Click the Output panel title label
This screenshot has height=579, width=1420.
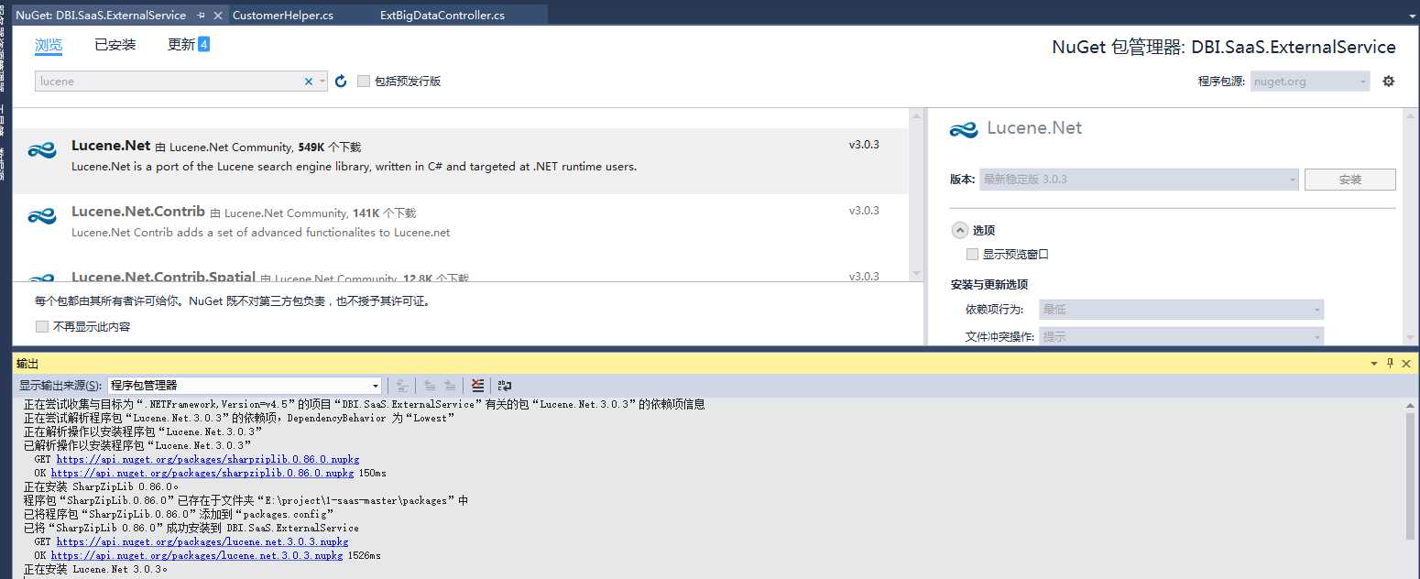coord(27,364)
